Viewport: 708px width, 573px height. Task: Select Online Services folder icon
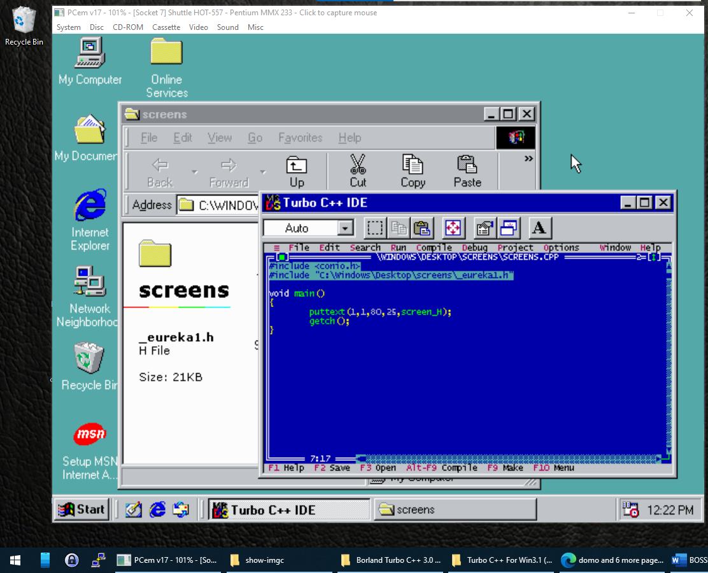pyautogui.click(x=167, y=67)
